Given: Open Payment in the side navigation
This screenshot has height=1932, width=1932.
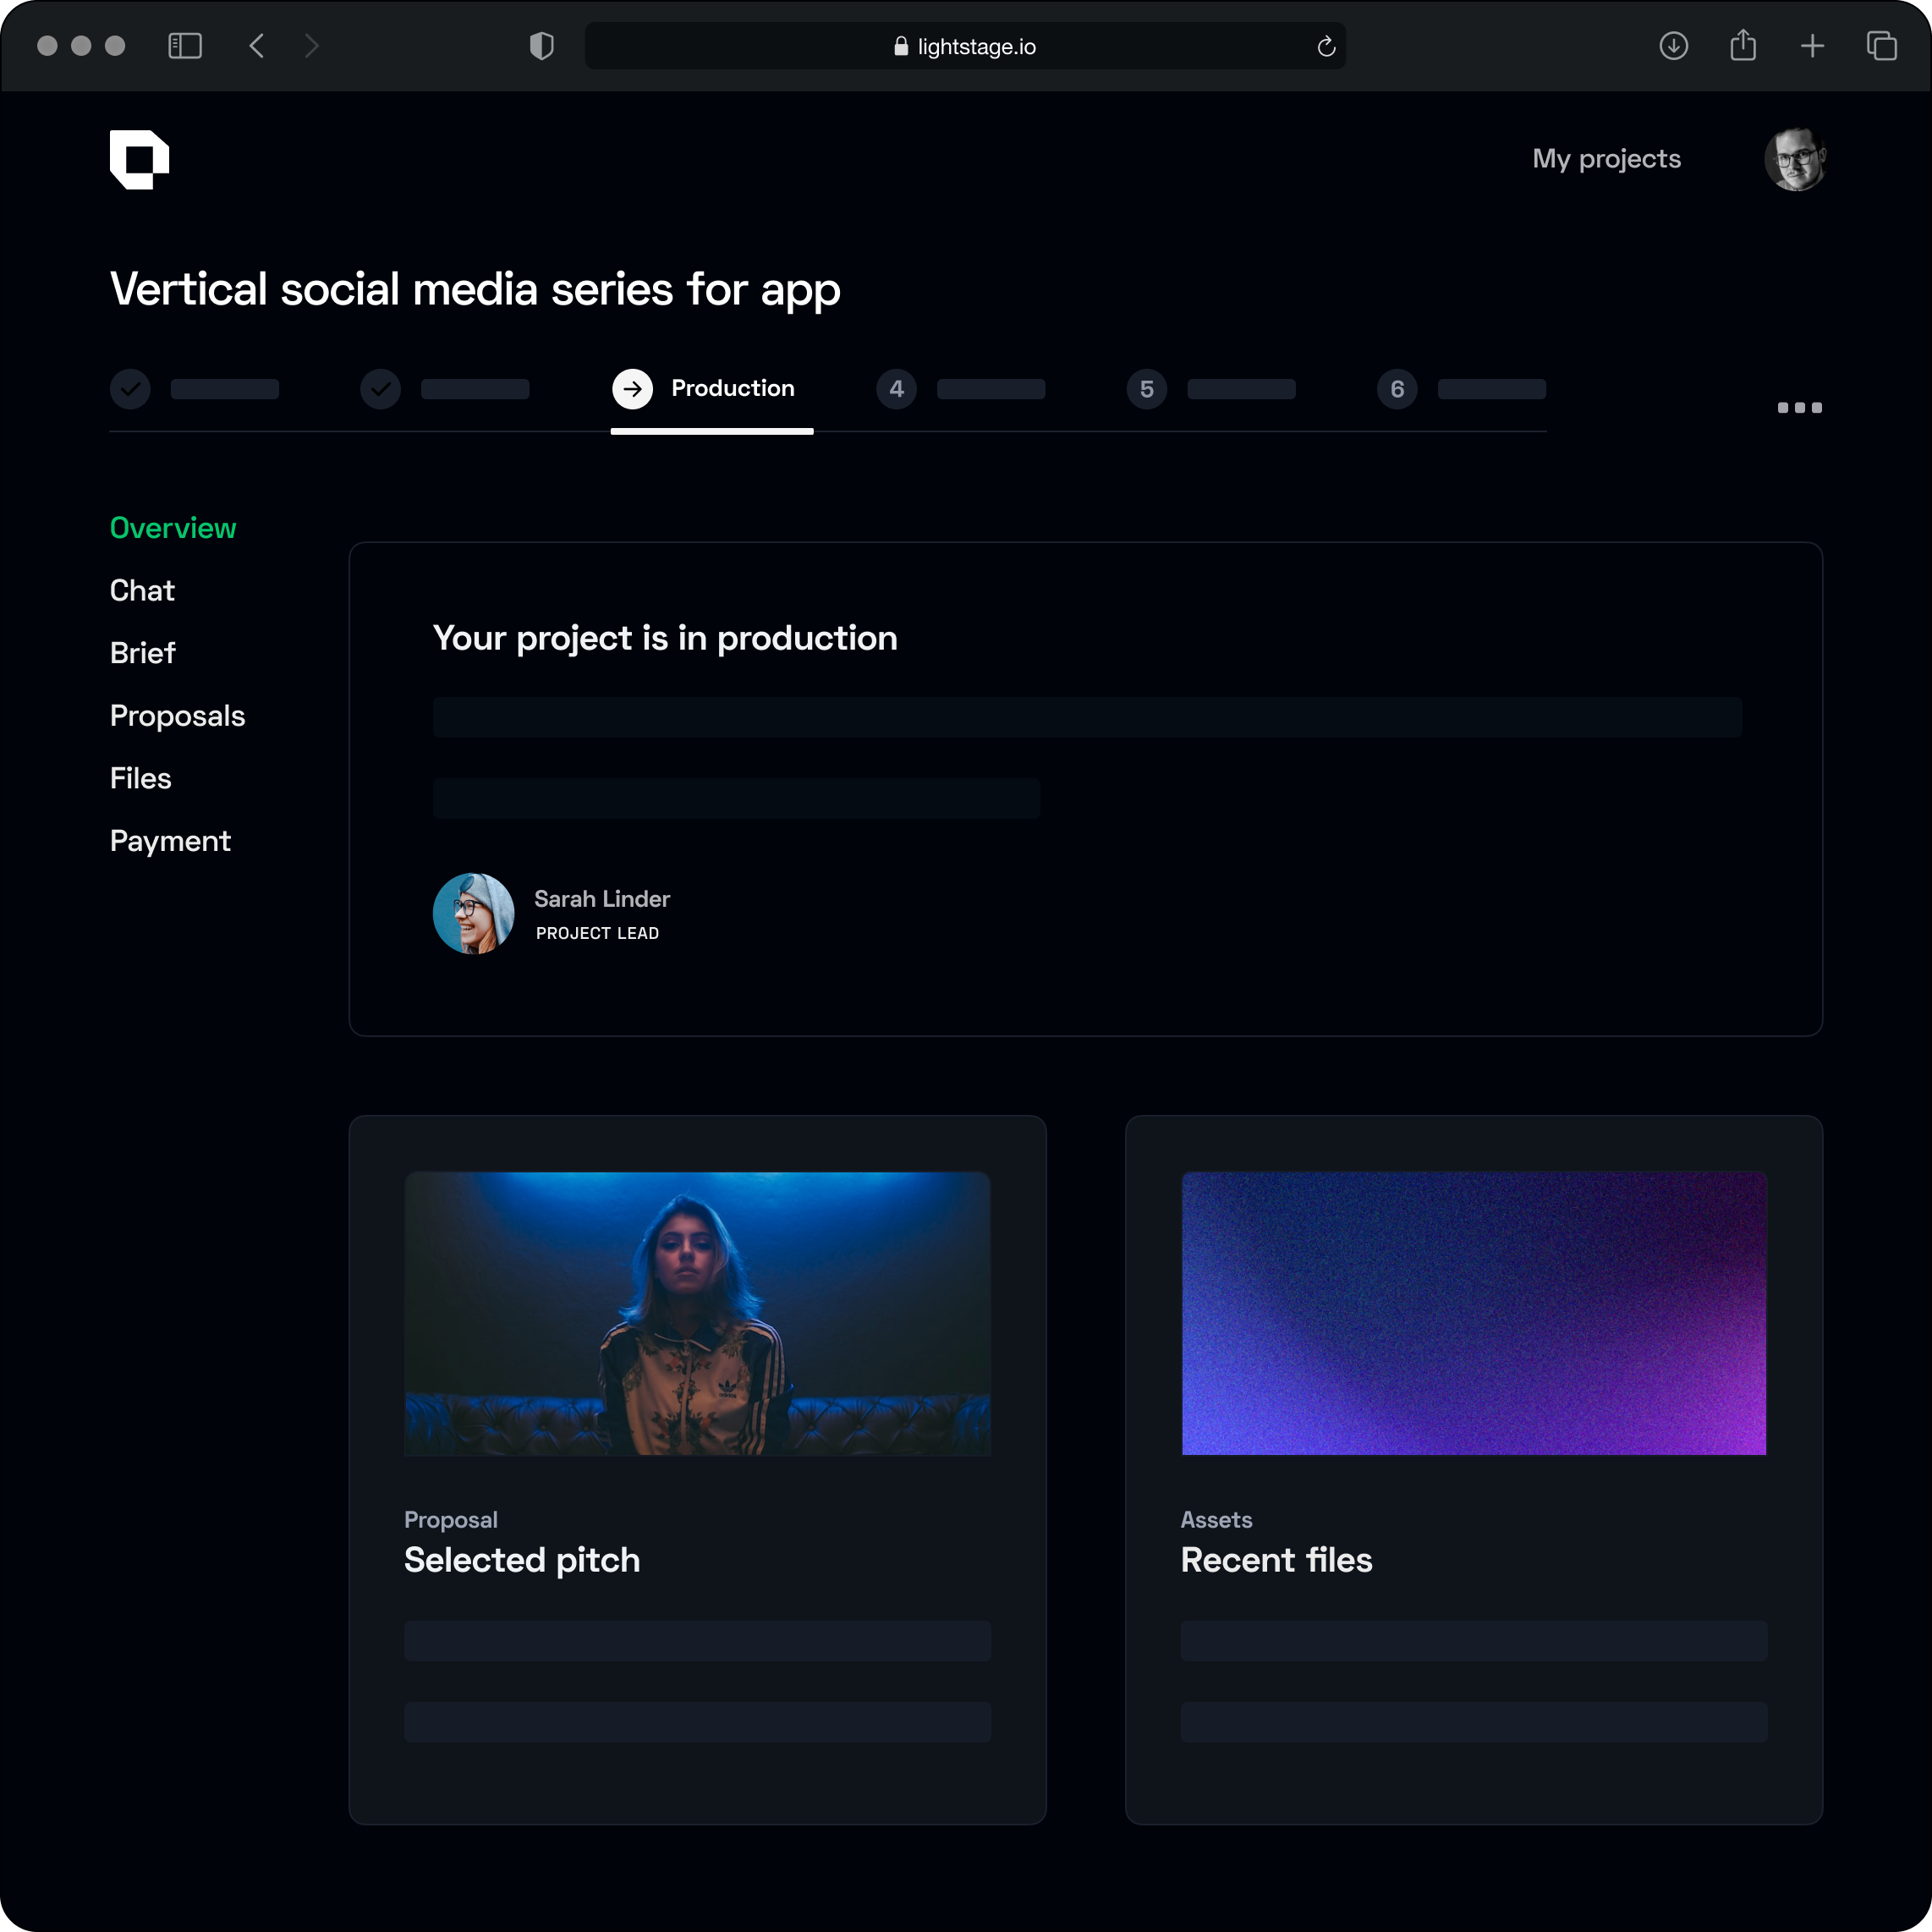Looking at the screenshot, I should 170,841.
